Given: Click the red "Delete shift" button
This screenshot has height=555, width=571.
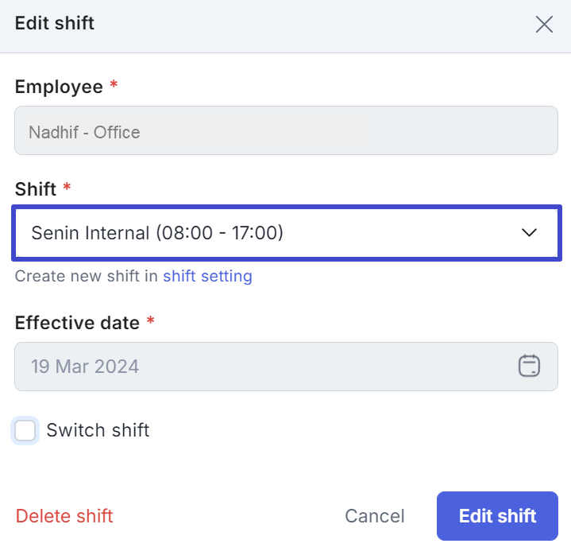Looking at the screenshot, I should [x=64, y=516].
